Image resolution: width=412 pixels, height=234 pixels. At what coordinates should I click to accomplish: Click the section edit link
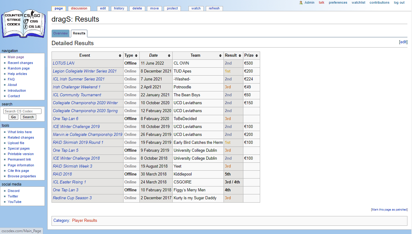403,42
